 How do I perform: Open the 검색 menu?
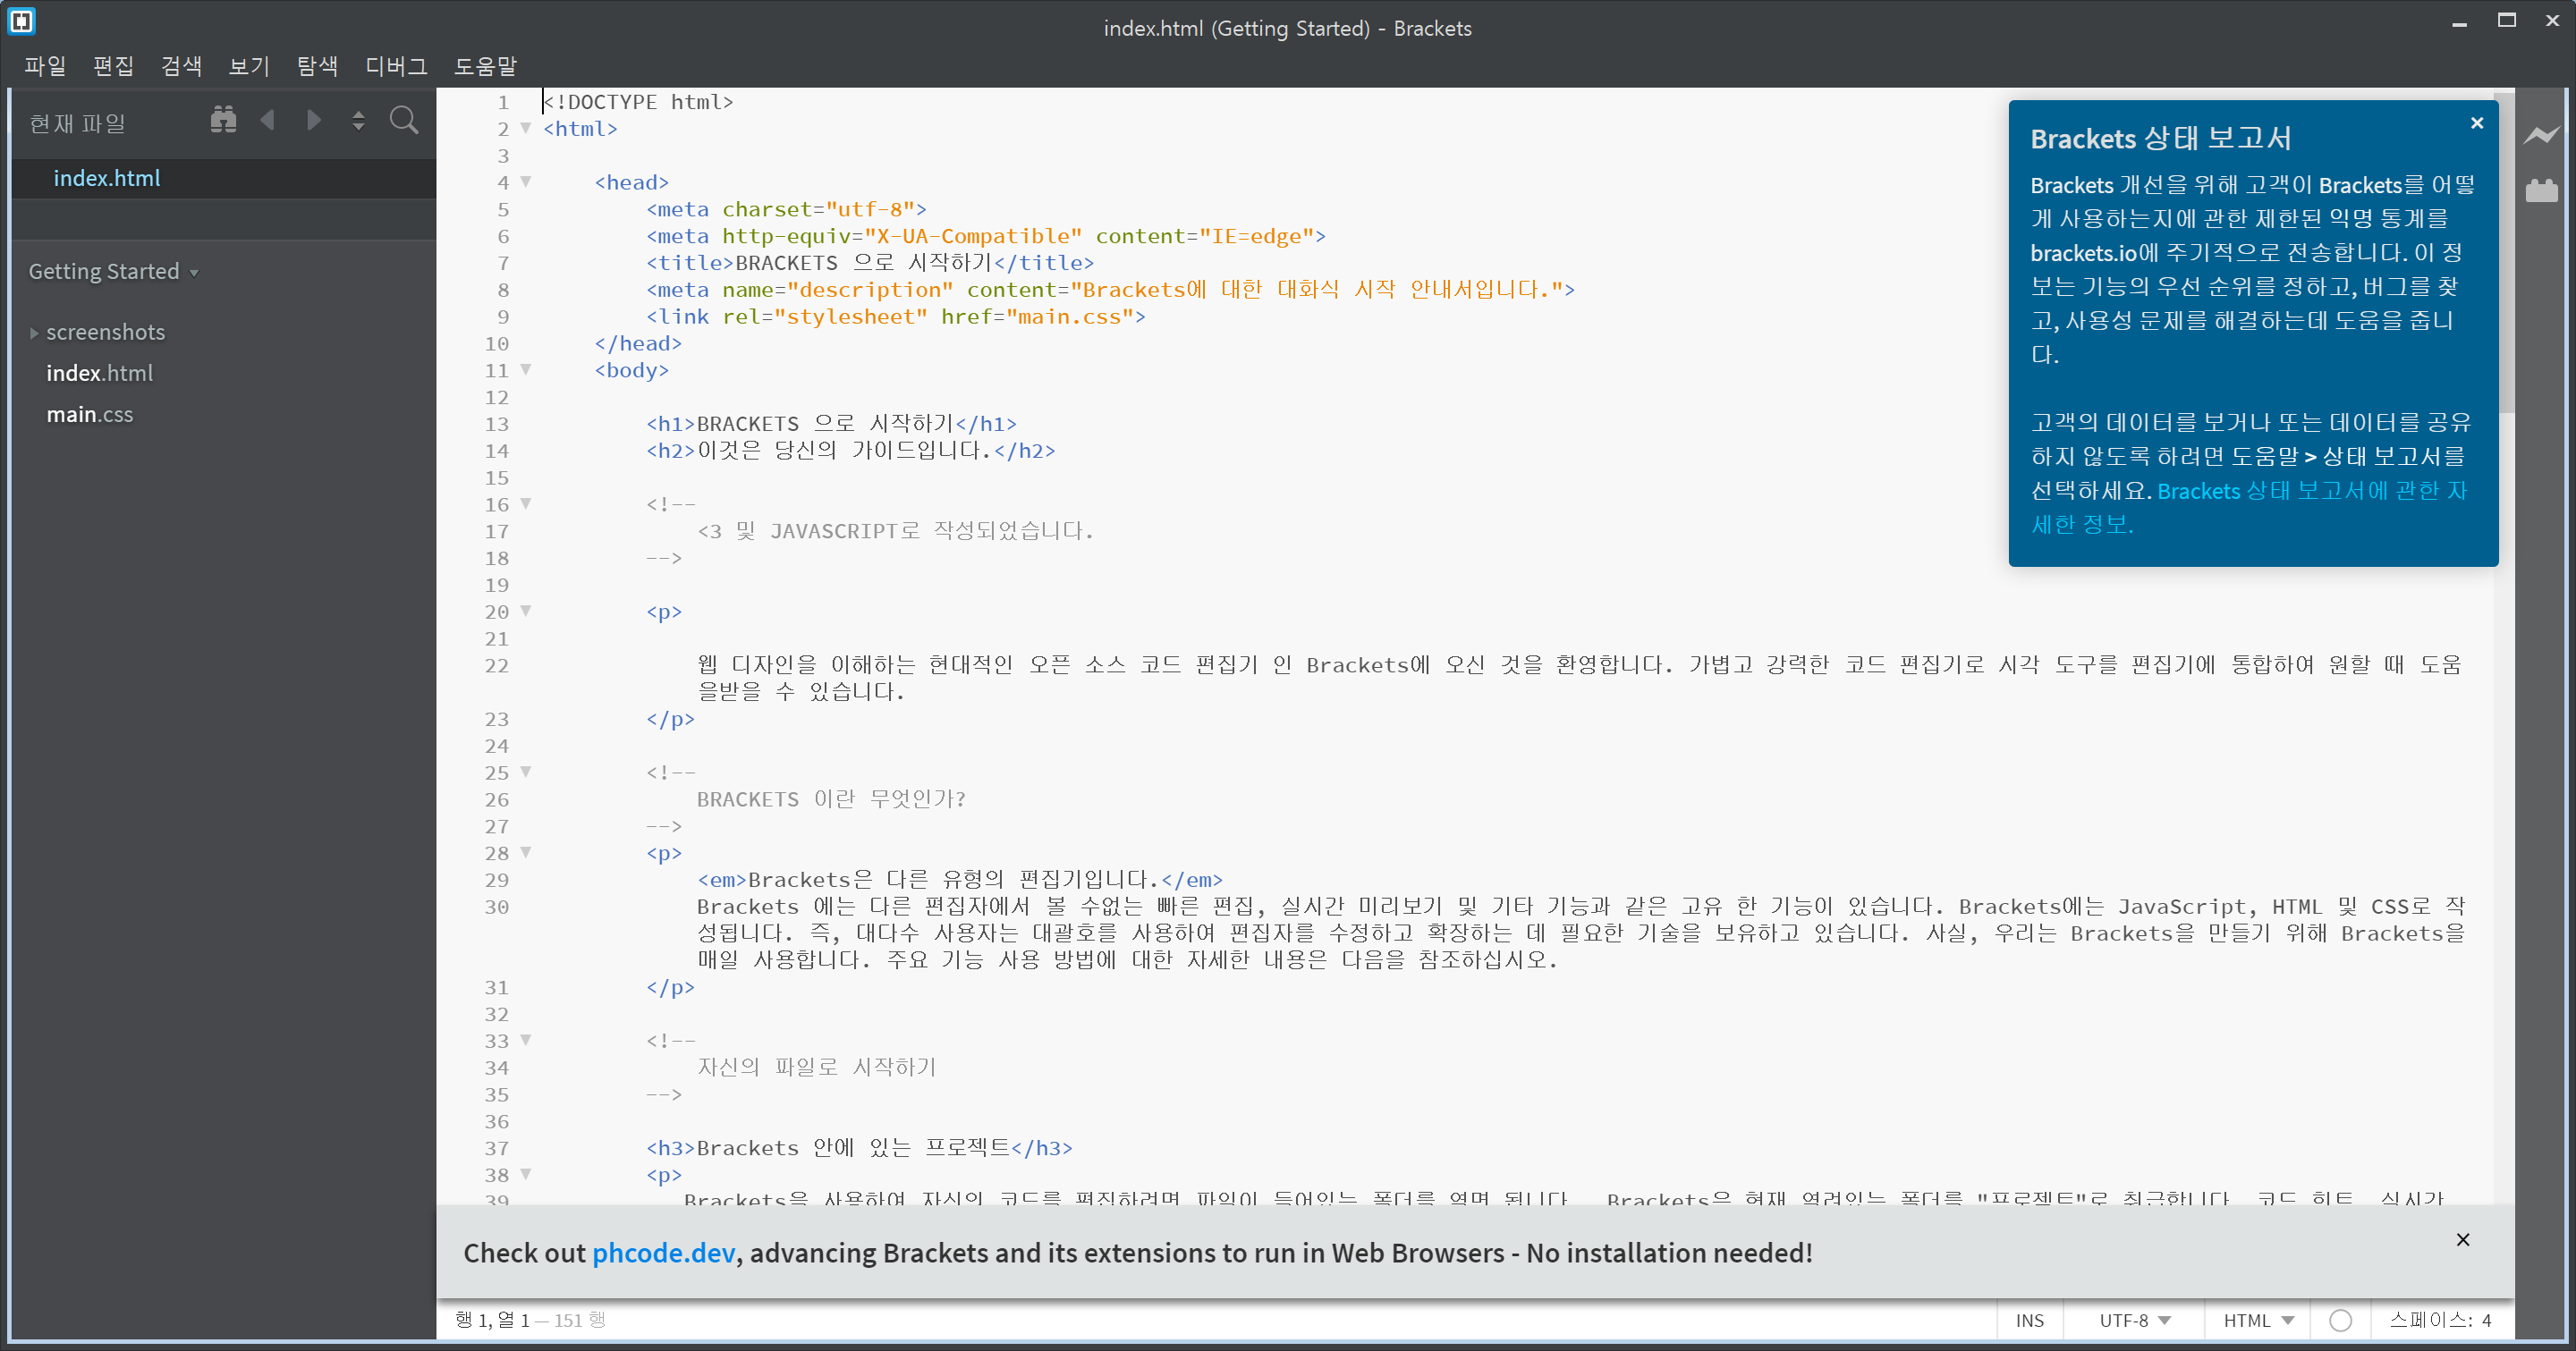(x=181, y=66)
